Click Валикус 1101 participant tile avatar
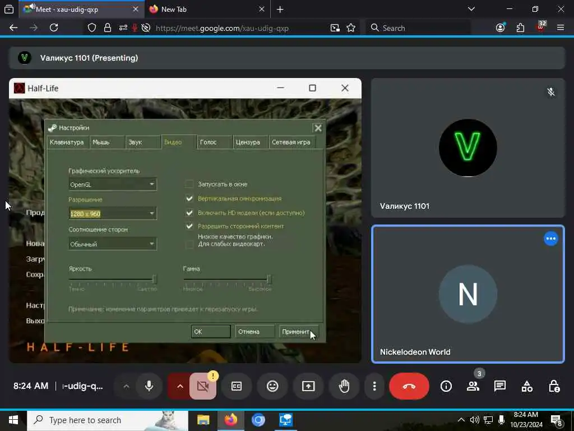 click(x=468, y=148)
